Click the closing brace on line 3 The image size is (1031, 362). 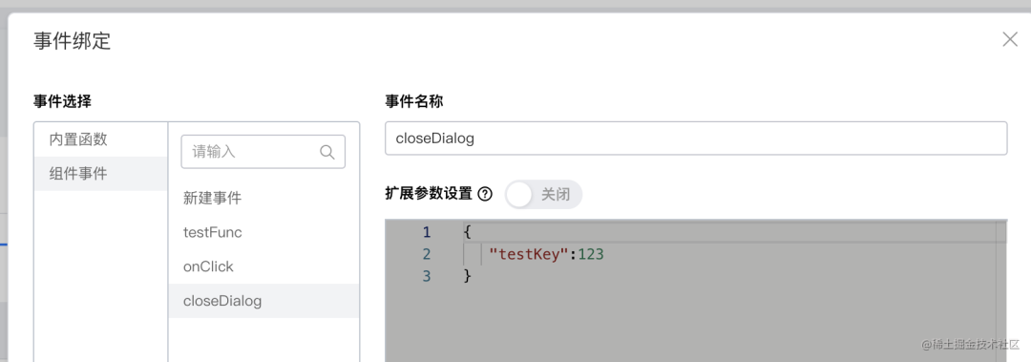[468, 276]
